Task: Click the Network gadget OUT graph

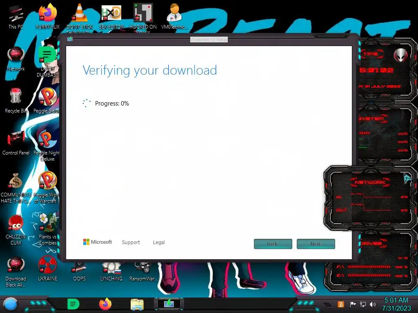Action: [371, 208]
